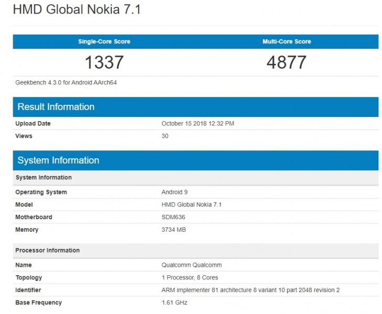Click the Operating System row label
This screenshot has width=382, height=314.
click(x=41, y=192)
